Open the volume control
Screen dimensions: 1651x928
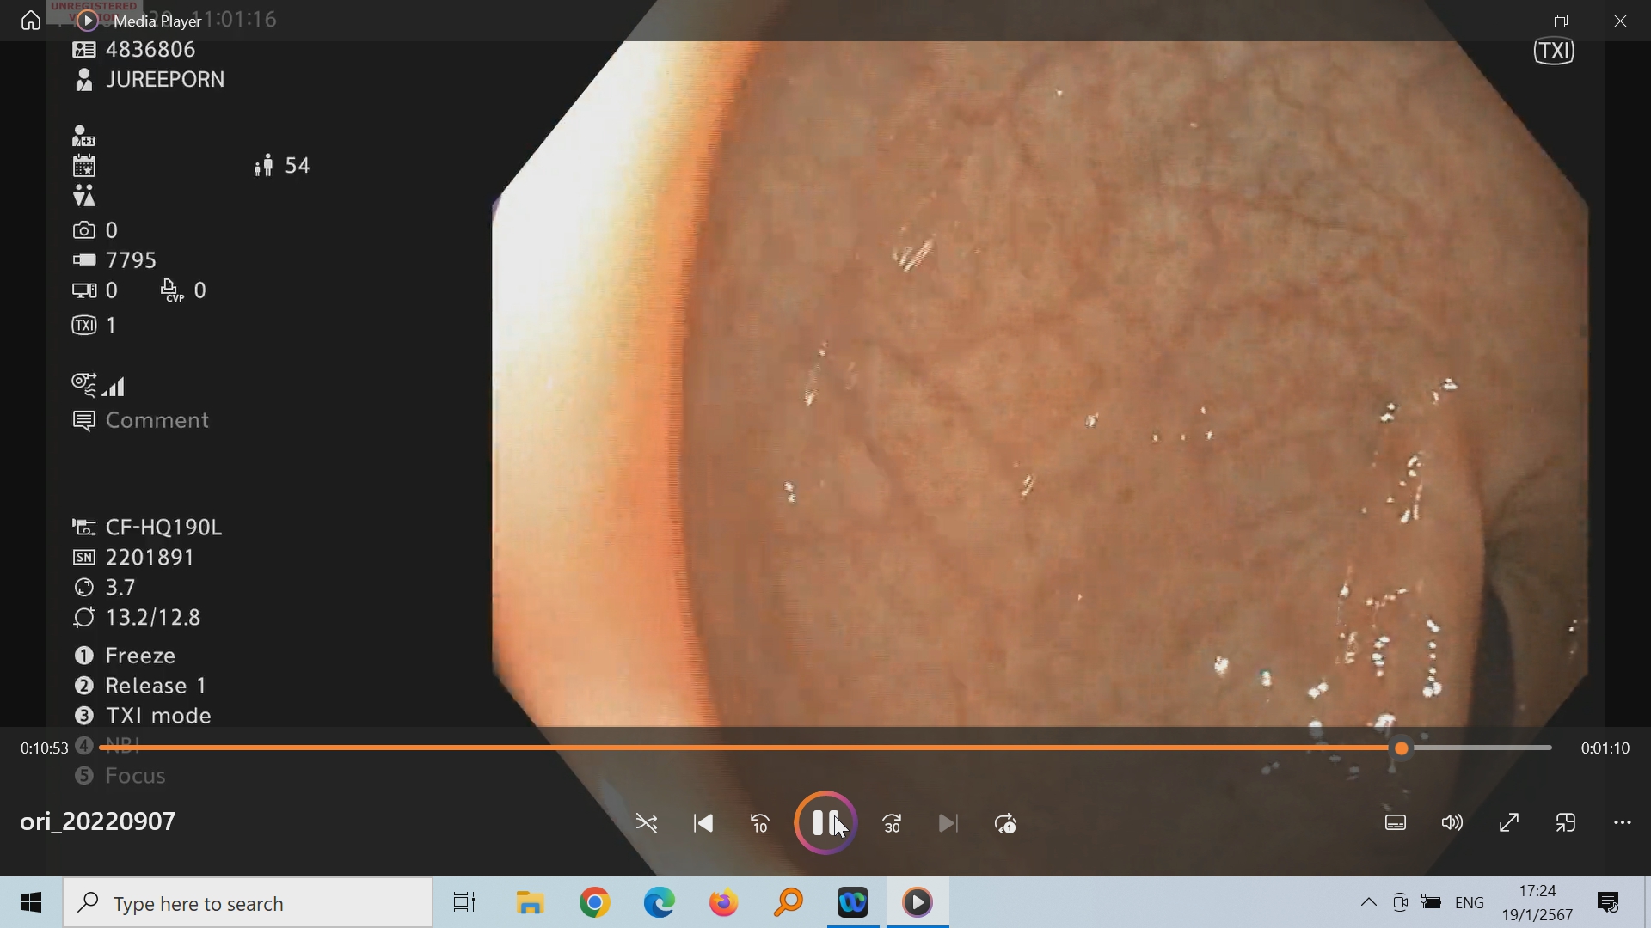(x=1452, y=823)
